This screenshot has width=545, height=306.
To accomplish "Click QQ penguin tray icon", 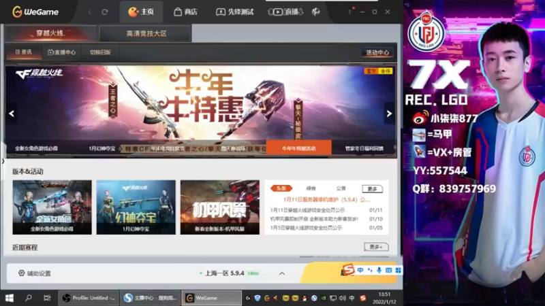I will point(305,298).
